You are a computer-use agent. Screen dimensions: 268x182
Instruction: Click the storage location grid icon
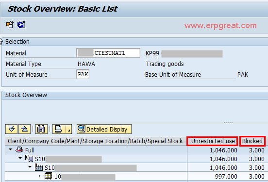[x=48, y=176]
